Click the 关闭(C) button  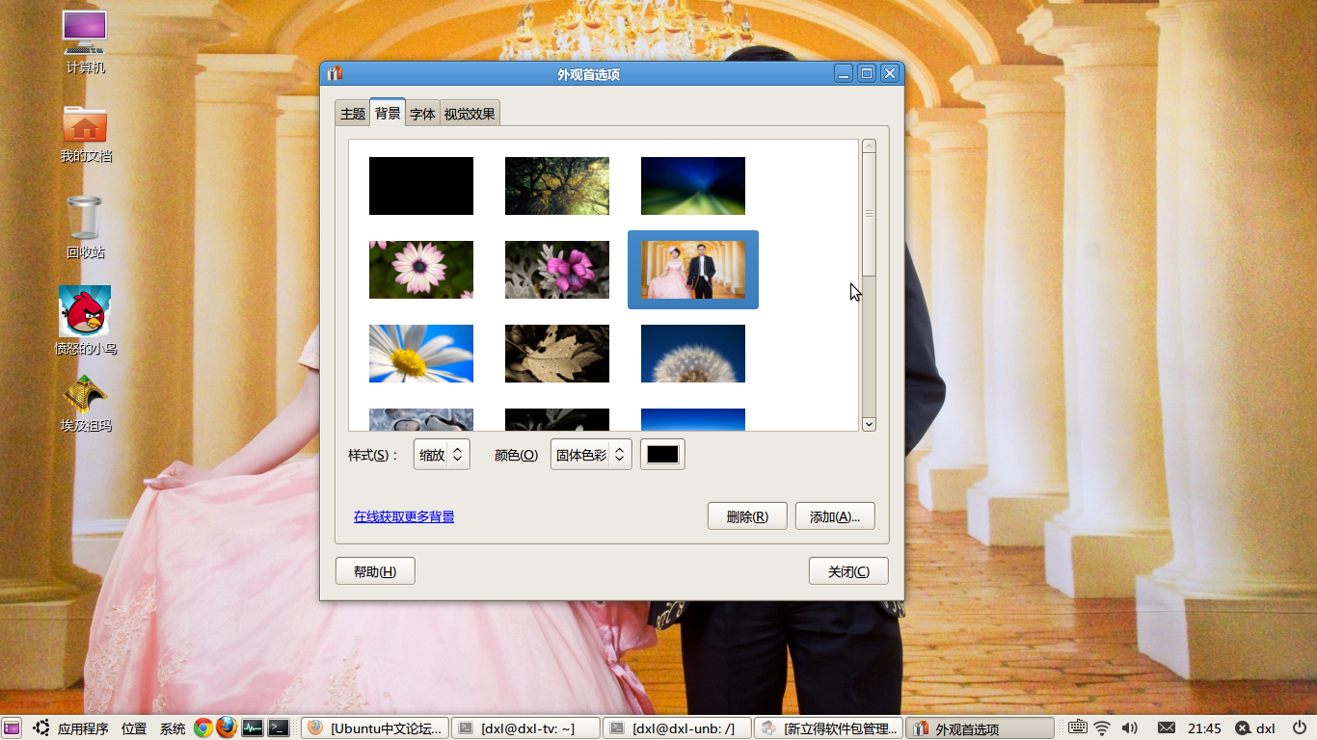[848, 571]
